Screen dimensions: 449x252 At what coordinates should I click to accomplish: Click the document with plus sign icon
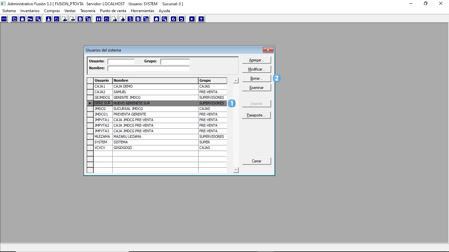(x=122, y=19)
